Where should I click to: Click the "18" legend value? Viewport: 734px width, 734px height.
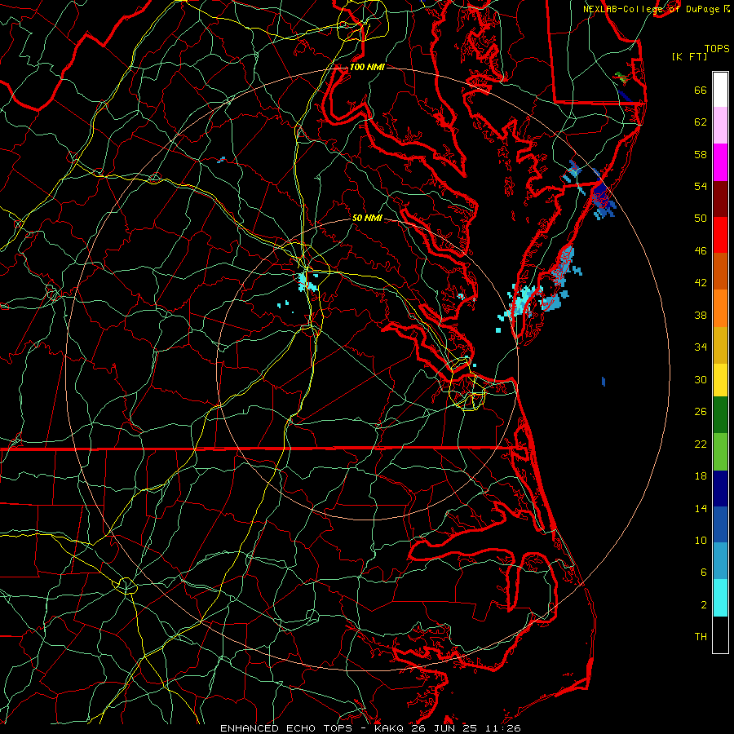coord(701,476)
